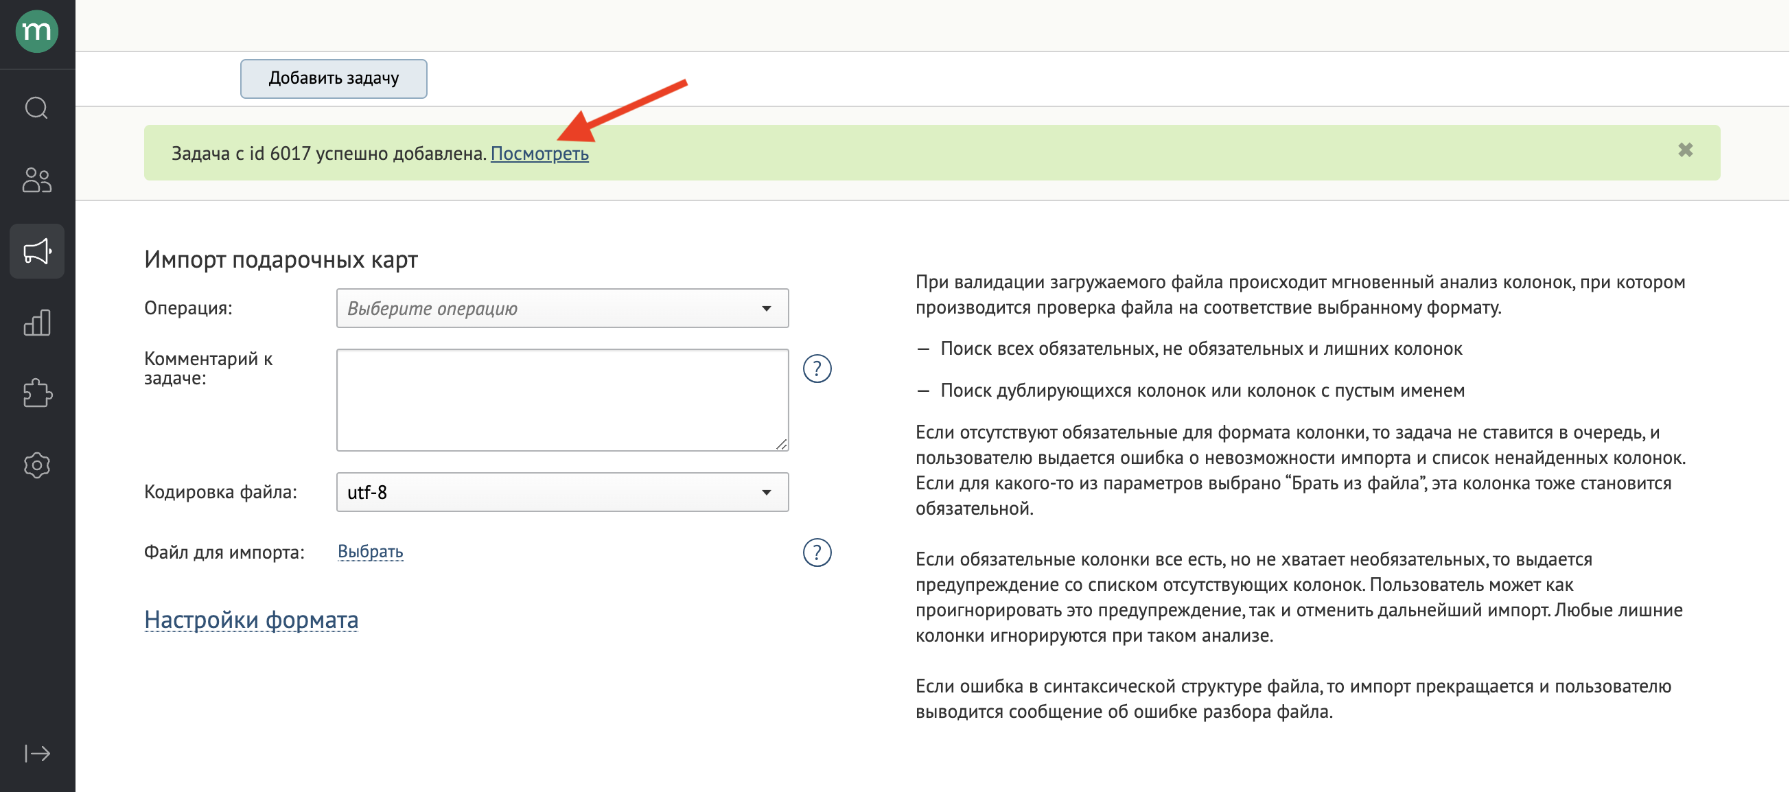
Task: Follow the Посмотреть link
Action: click(539, 154)
